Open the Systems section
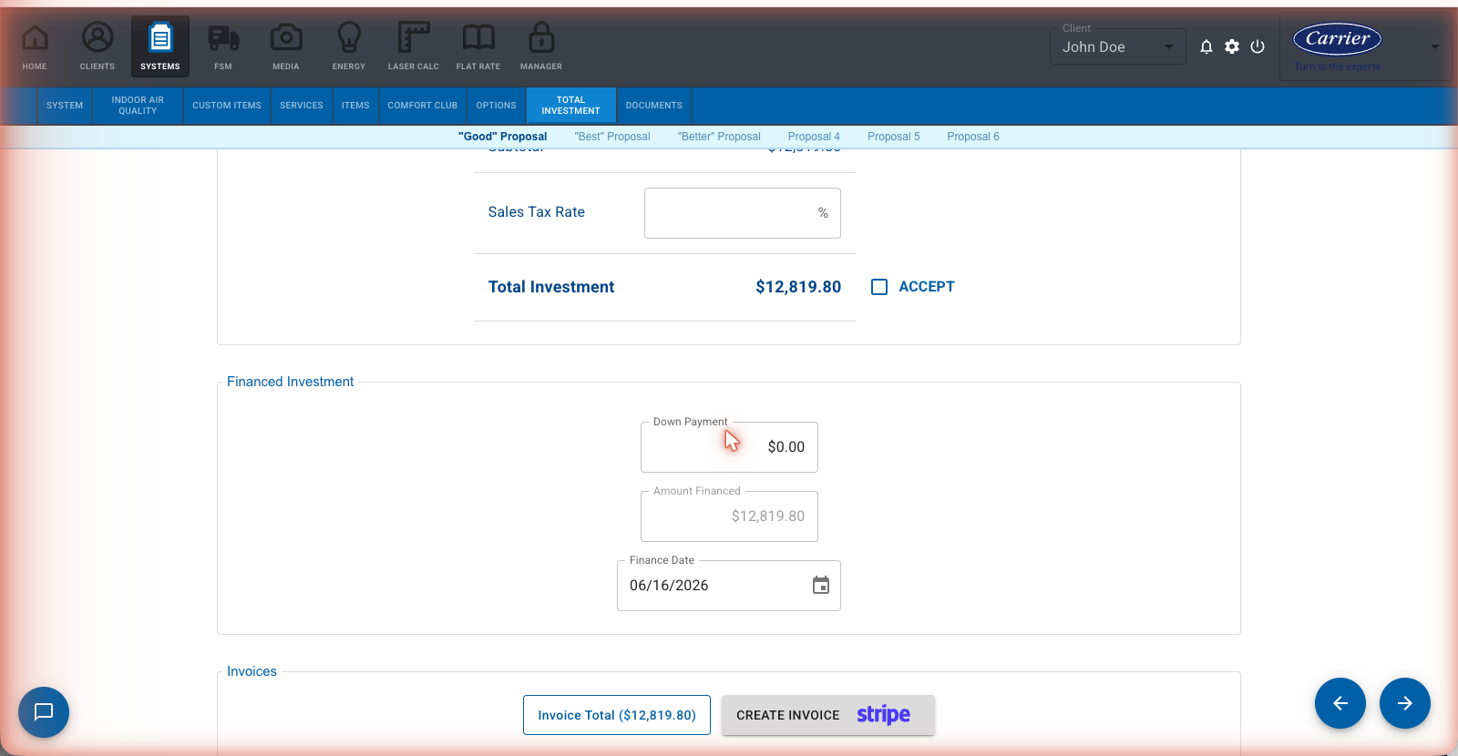The image size is (1458, 756). point(160,46)
